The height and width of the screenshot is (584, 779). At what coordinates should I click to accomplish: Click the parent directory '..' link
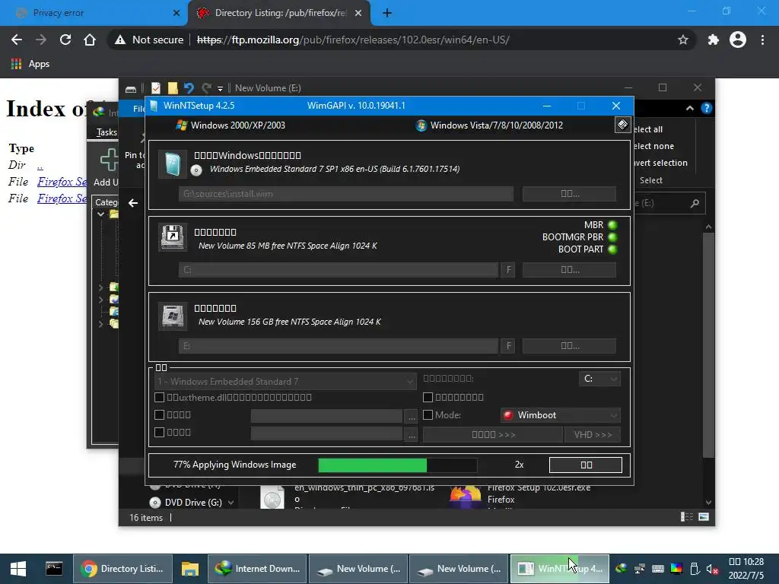pyautogui.click(x=40, y=165)
